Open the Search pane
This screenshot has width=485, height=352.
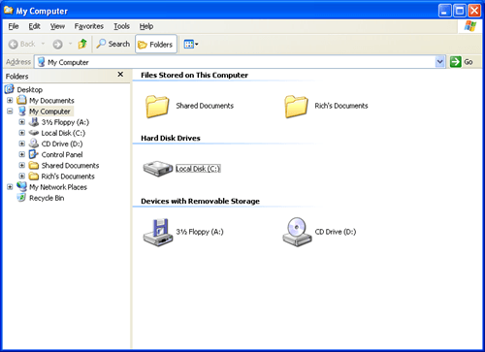click(x=113, y=44)
